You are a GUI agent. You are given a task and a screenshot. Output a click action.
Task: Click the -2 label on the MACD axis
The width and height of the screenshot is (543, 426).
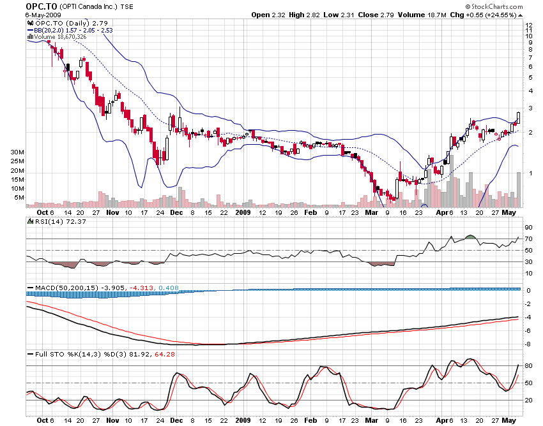[x=528, y=304]
